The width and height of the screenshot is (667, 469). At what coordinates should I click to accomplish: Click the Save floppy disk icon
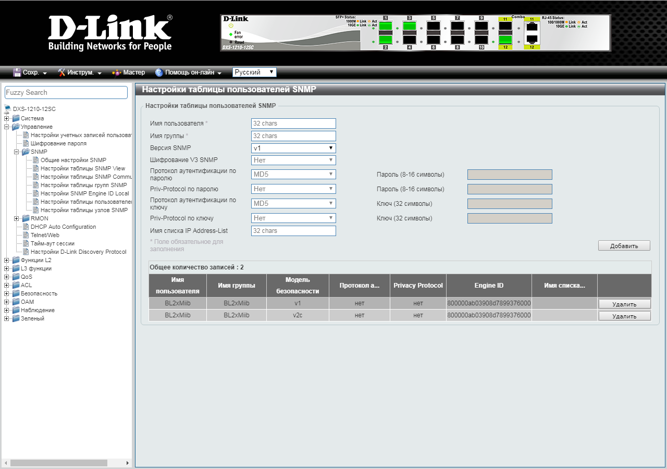17,72
